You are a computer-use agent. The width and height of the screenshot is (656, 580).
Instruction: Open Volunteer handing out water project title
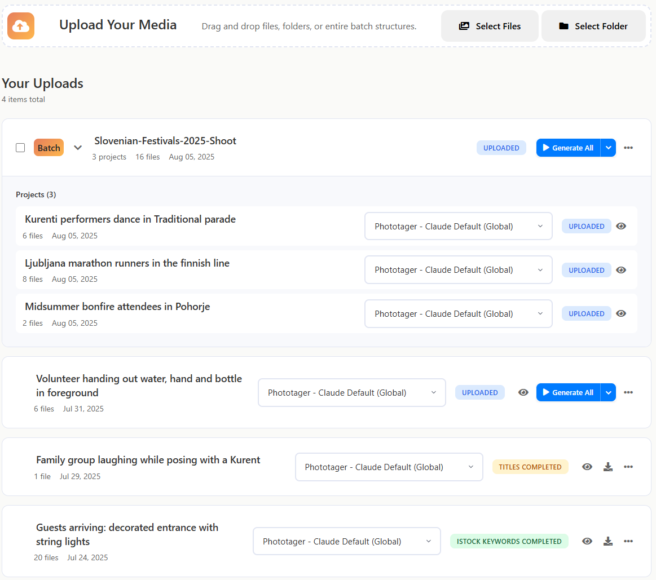click(x=139, y=386)
